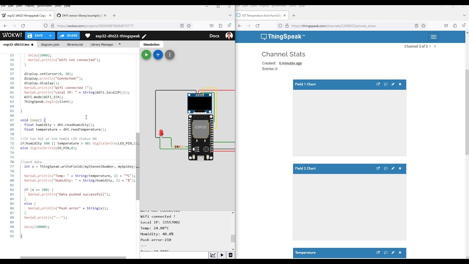Click the ESP32 board in the diagram
The image size is (469, 264).
(201, 137)
